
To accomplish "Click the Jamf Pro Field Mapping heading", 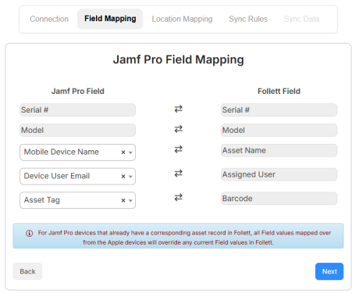I will (x=179, y=59).
